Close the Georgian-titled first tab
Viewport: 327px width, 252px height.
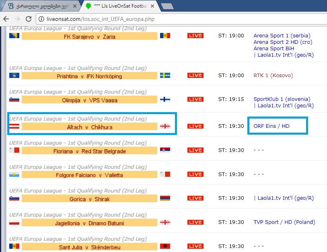(x=74, y=6)
